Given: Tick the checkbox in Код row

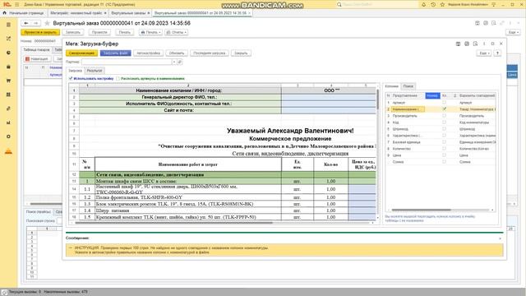Looking at the screenshot, I should [x=444, y=123].
